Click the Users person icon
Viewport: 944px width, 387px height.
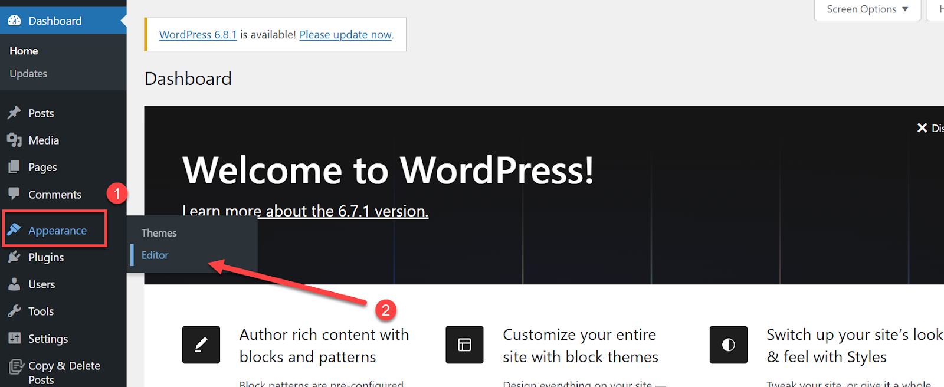[14, 284]
